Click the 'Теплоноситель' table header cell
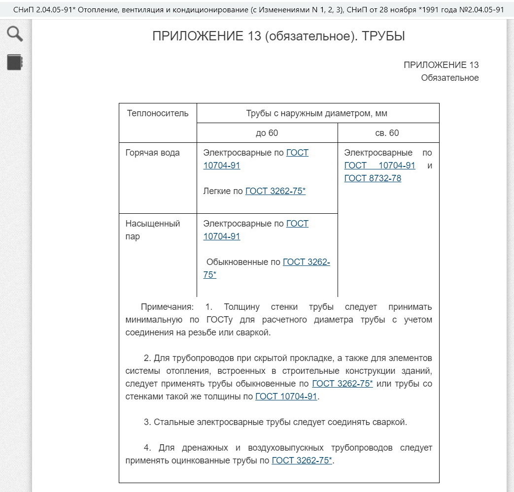This screenshot has width=514, height=492. [158, 113]
